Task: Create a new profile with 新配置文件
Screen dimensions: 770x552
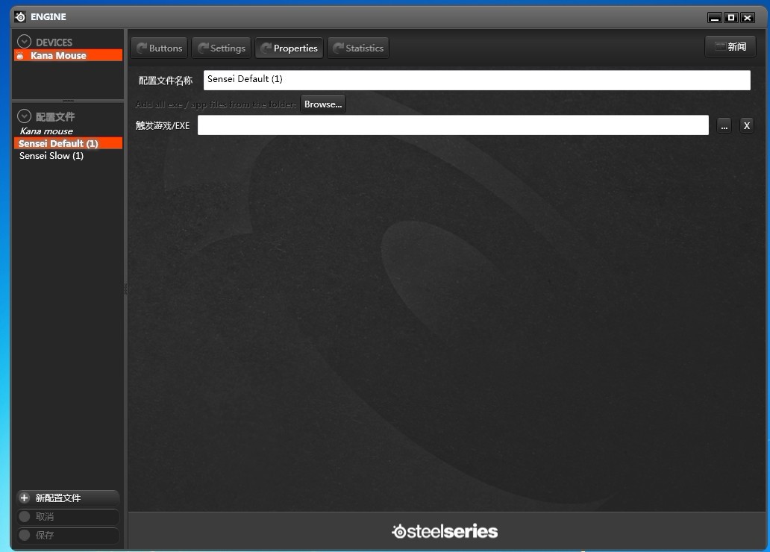Action: (68, 498)
